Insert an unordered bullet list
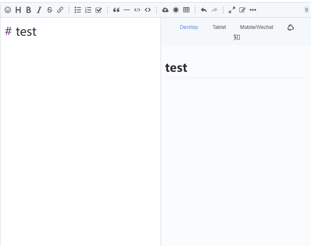311x246 pixels. pyautogui.click(x=78, y=10)
